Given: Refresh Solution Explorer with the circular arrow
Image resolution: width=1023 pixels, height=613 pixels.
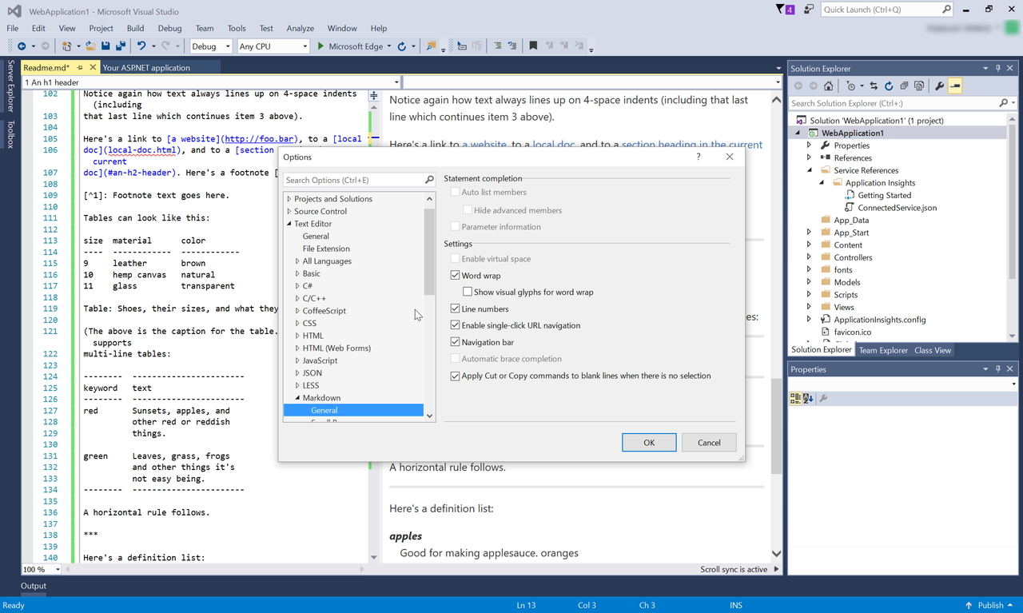Looking at the screenshot, I should pos(889,86).
